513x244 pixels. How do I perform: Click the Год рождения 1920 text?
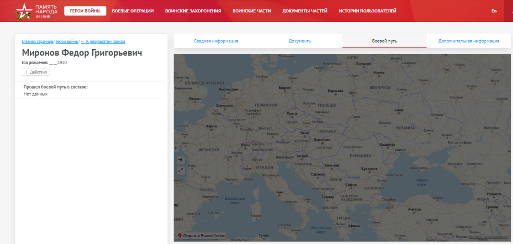coord(44,62)
